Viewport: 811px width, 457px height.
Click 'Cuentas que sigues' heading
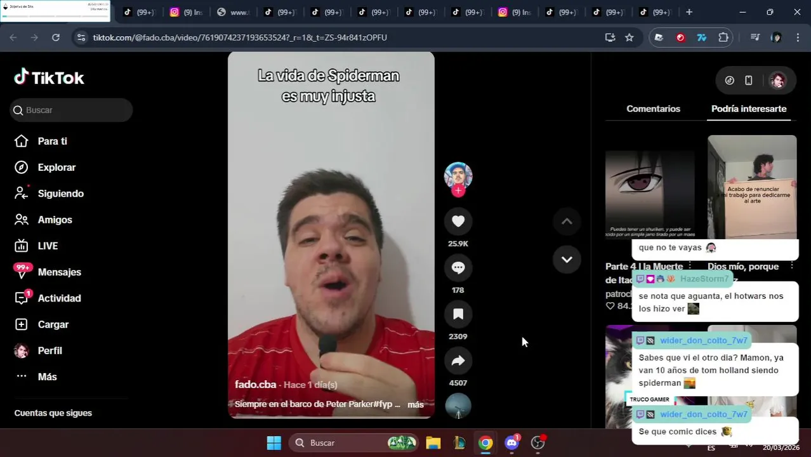[x=53, y=413]
